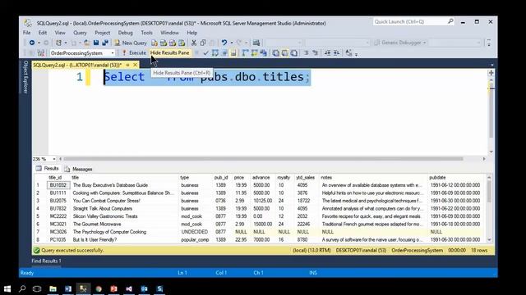Switch output to Results to Text

click(x=276, y=52)
